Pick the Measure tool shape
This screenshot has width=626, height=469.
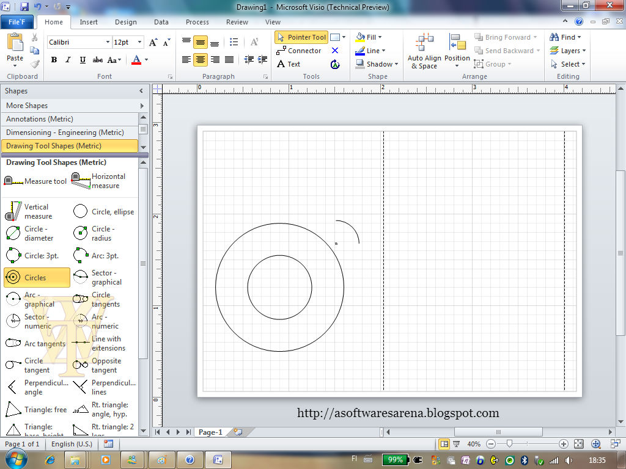point(35,181)
